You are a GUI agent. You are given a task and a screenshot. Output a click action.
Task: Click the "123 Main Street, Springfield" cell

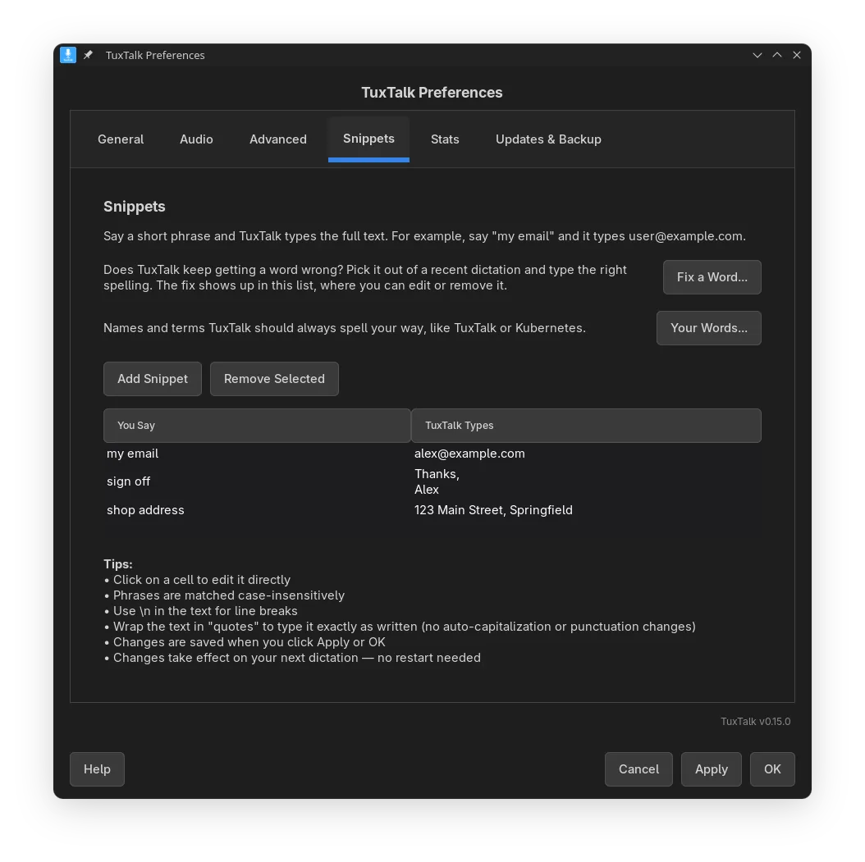pyautogui.click(x=587, y=510)
